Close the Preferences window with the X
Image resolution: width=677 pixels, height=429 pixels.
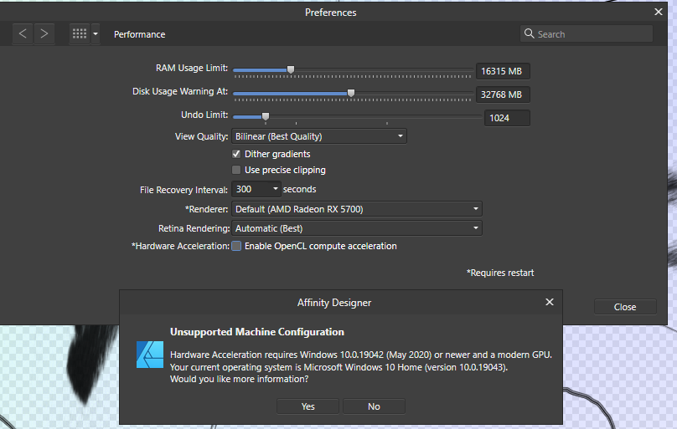click(x=658, y=12)
